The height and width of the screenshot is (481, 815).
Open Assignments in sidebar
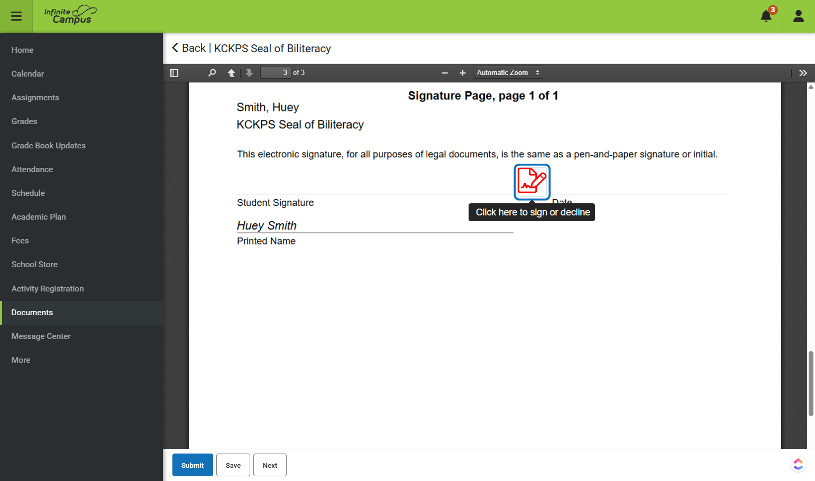pyautogui.click(x=81, y=98)
